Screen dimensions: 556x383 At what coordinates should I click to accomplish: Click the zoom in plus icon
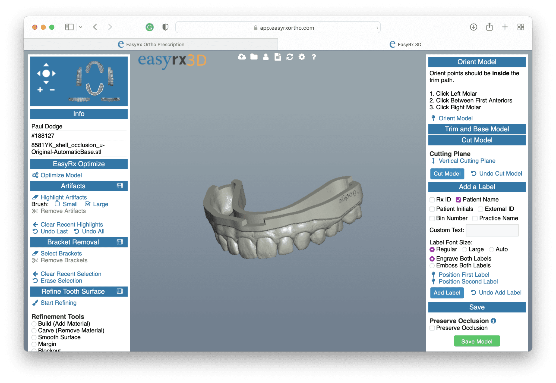(x=40, y=90)
